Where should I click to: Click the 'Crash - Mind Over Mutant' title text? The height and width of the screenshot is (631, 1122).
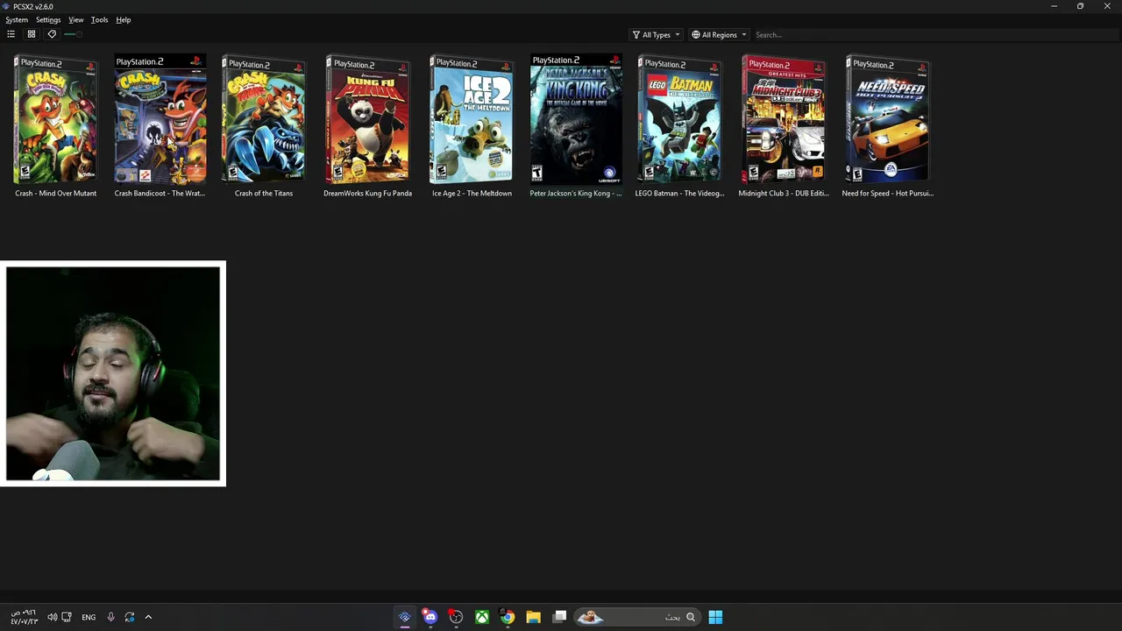[x=55, y=194]
